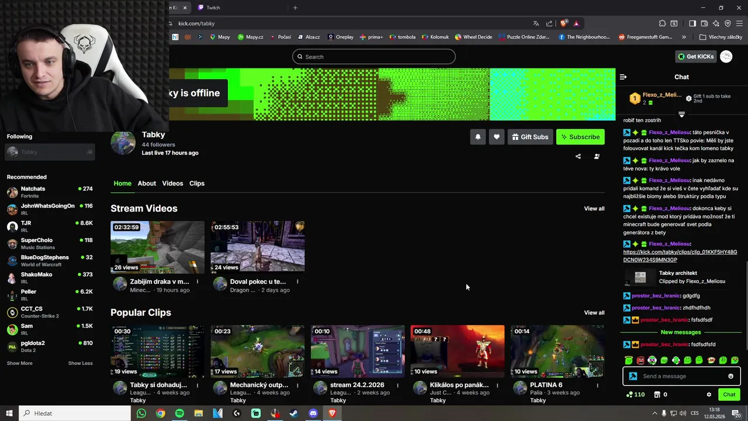This screenshot has width=748, height=421.
Task: Insert the red angry face emote
Action: pos(640,360)
